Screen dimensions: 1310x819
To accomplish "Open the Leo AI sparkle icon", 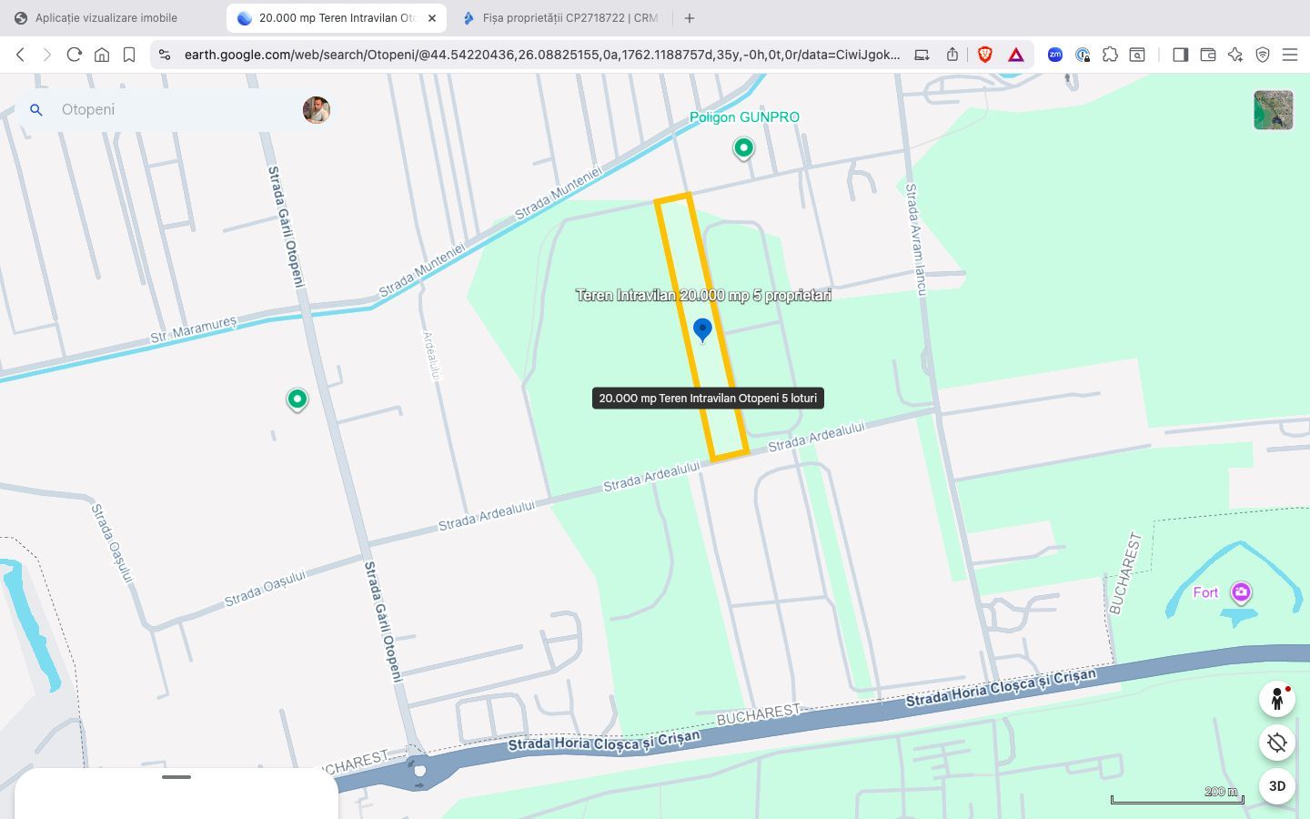I will [1235, 55].
